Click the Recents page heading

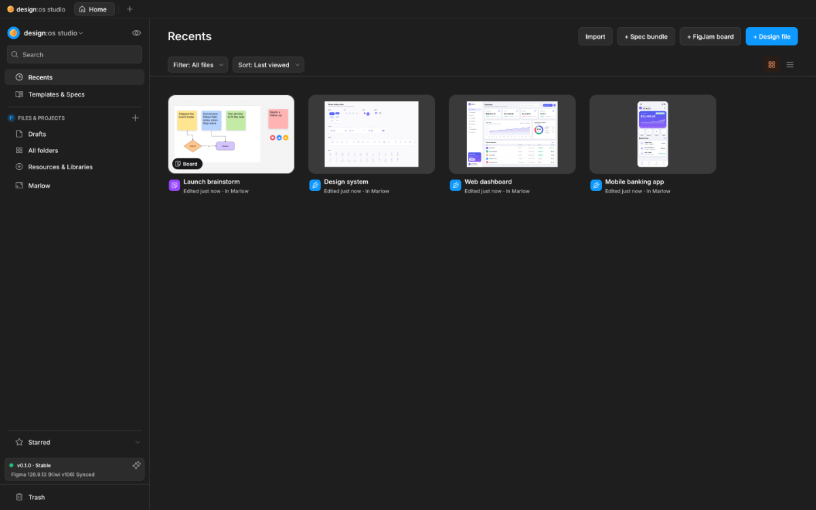(x=190, y=37)
